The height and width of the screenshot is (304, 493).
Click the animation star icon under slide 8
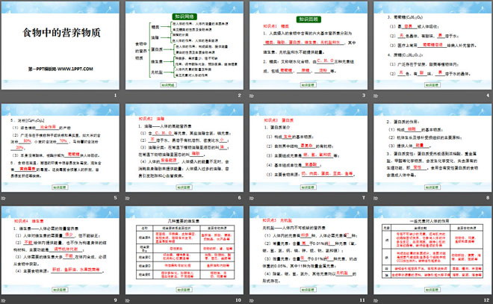376,198
